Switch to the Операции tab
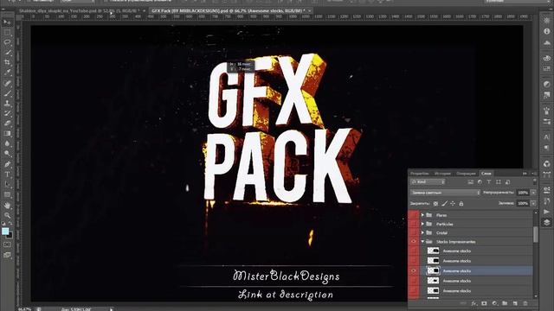This screenshot has width=554, height=311. (466, 174)
